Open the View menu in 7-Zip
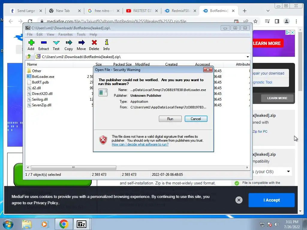 (x=50, y=34)
